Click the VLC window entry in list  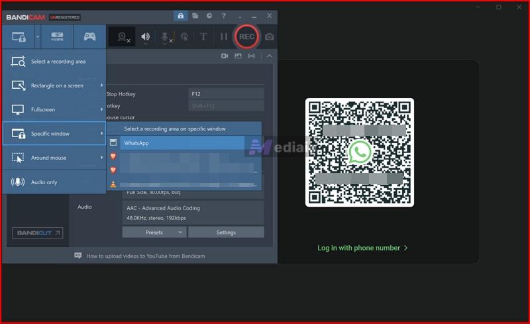(185, 184)
